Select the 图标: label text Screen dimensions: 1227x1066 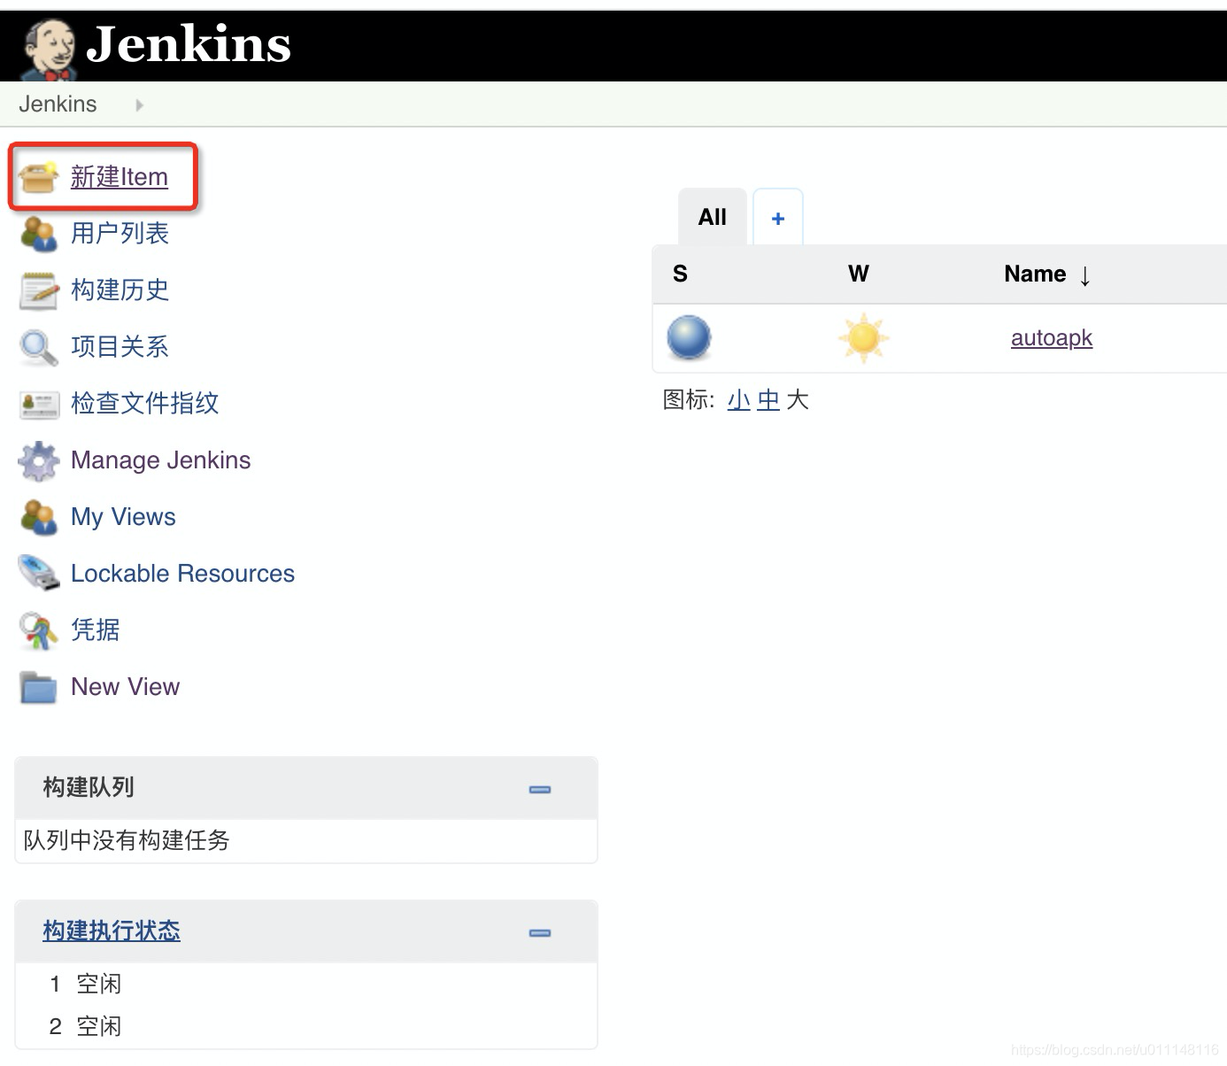(689, 400)
